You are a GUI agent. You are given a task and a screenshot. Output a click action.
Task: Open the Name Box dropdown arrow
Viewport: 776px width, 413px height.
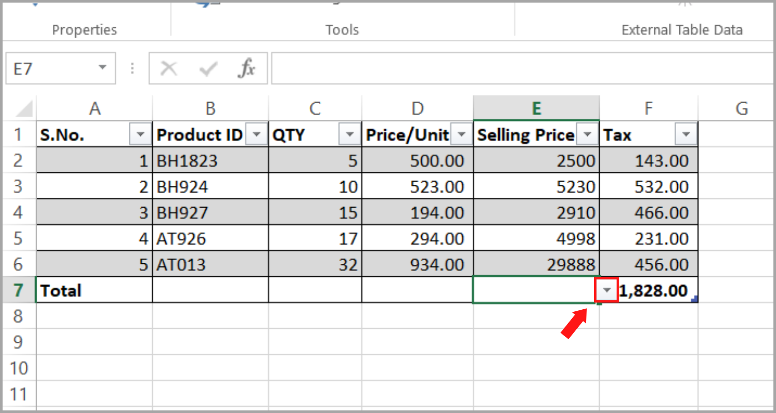tap(101, 68)
